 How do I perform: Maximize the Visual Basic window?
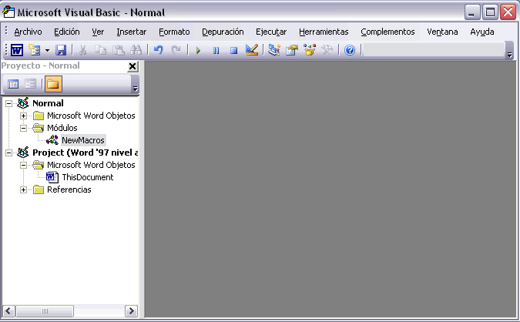coord(490,12)
